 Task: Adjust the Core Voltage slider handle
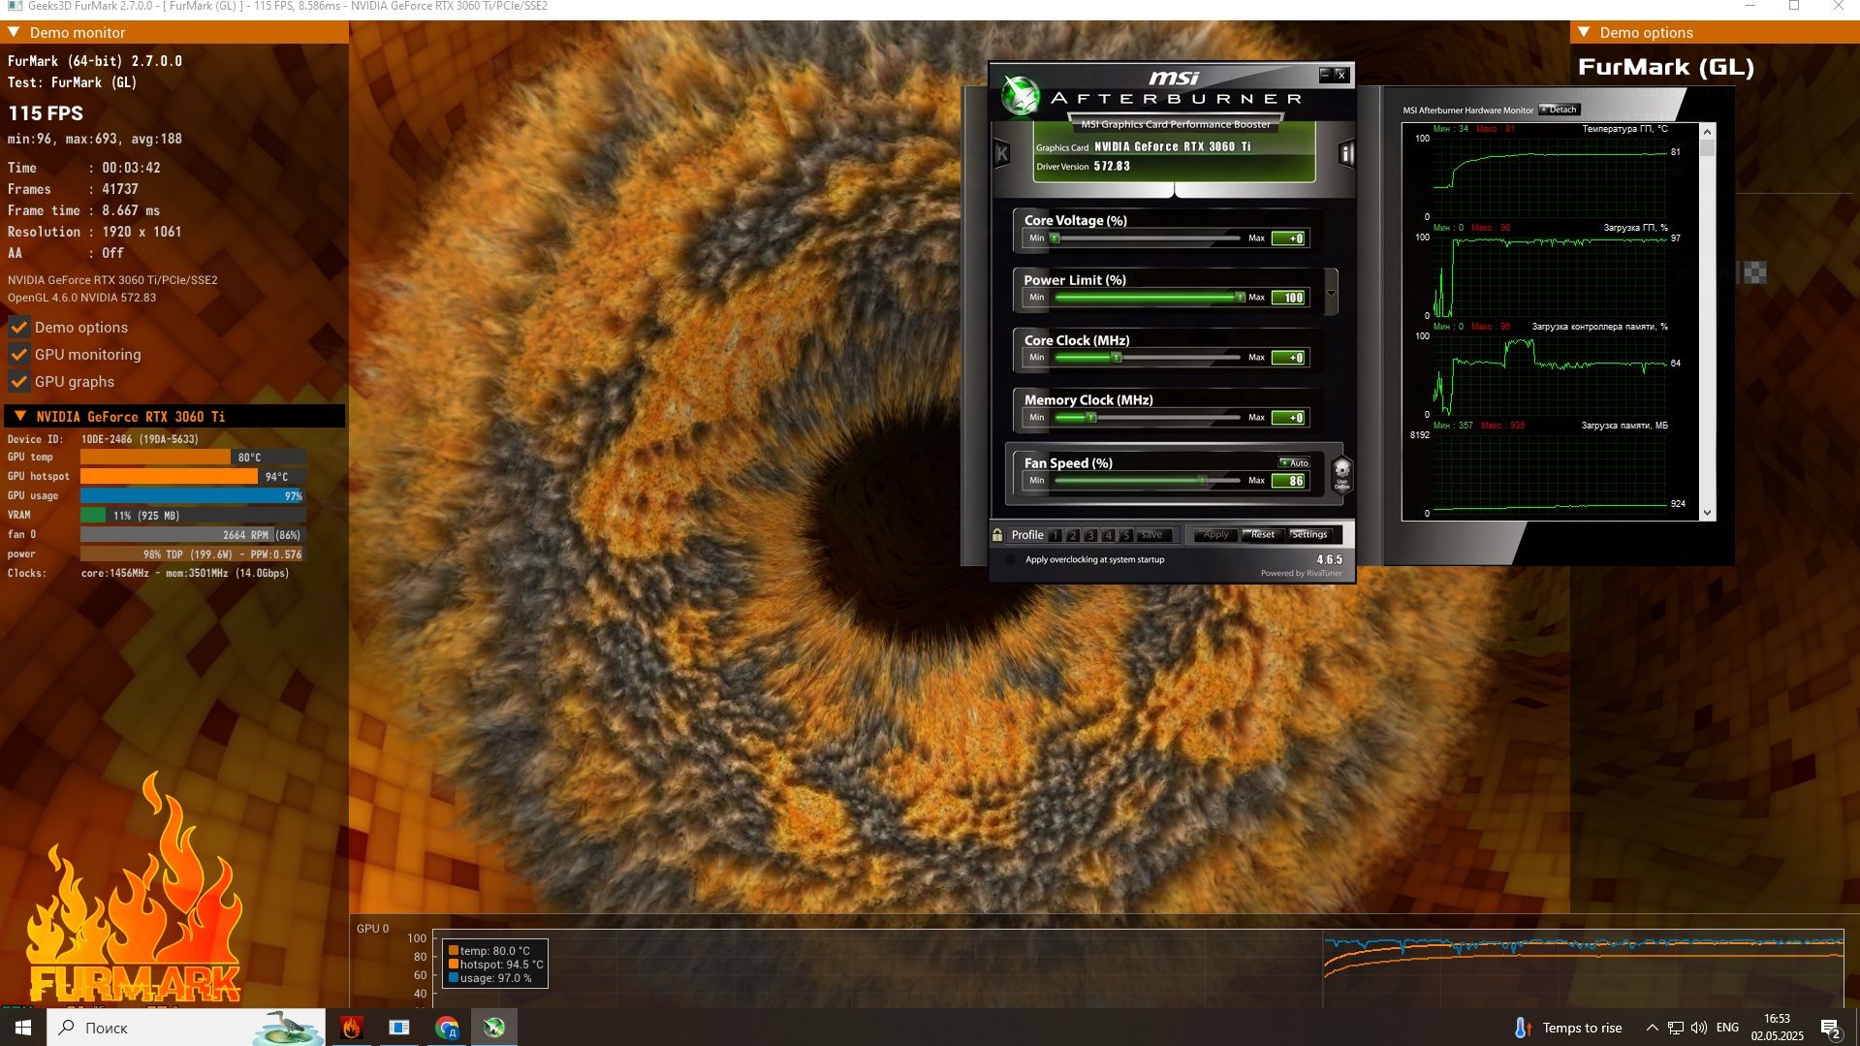pyautogui.click(x=1056, y=238)
